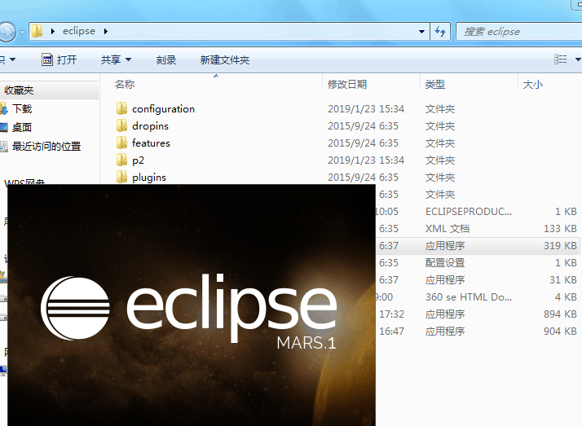Image resolution: width=582 pixels, height=426 pixels.
Task: Click New Folder (新建文件夹) button
Action: click(x=224, y=59)
